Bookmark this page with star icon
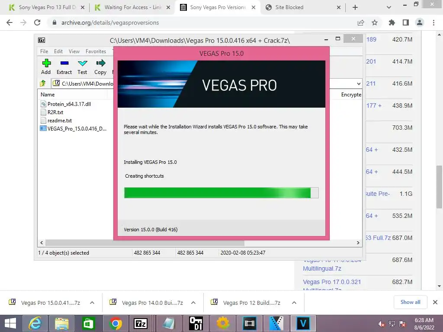The height and width of the screenshot is (332, 443). (375, 22)
